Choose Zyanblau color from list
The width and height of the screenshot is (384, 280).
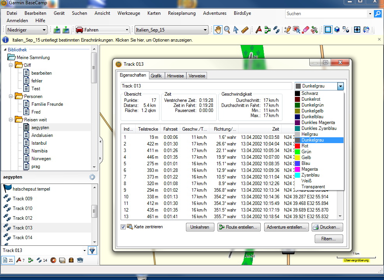pyautogui.click(x=319, y=175)
